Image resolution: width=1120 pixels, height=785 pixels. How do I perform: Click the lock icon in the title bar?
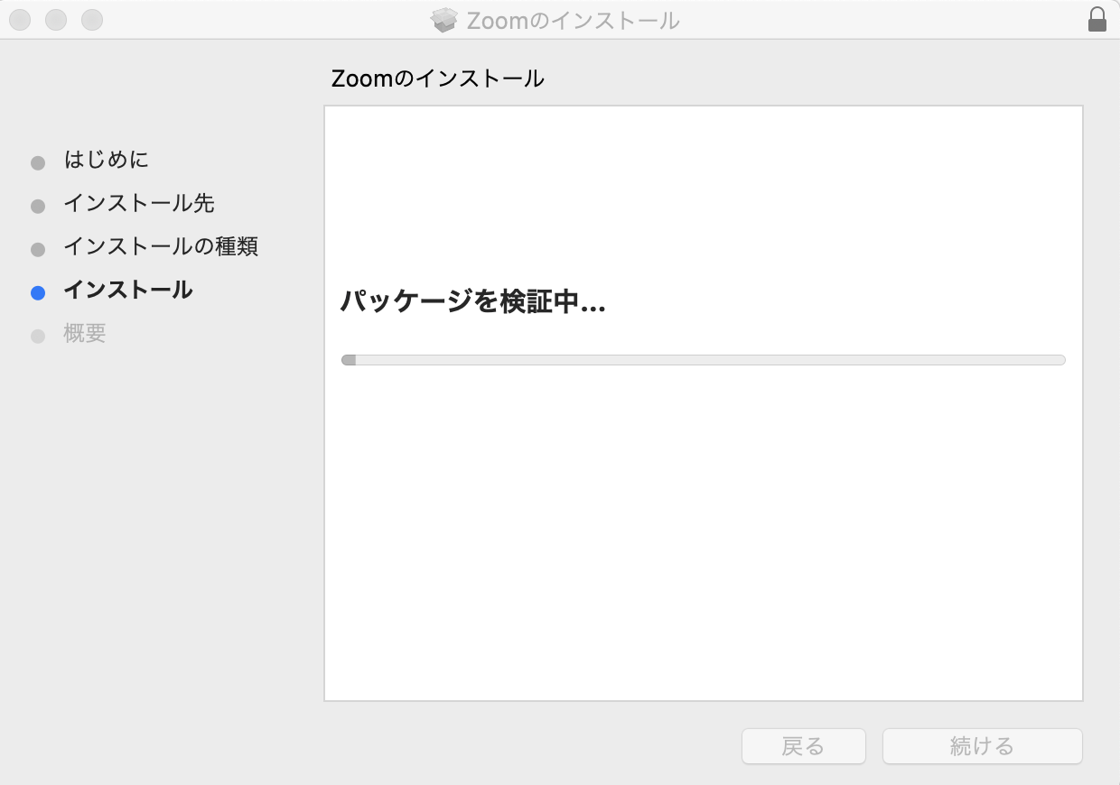(1097, 20)
